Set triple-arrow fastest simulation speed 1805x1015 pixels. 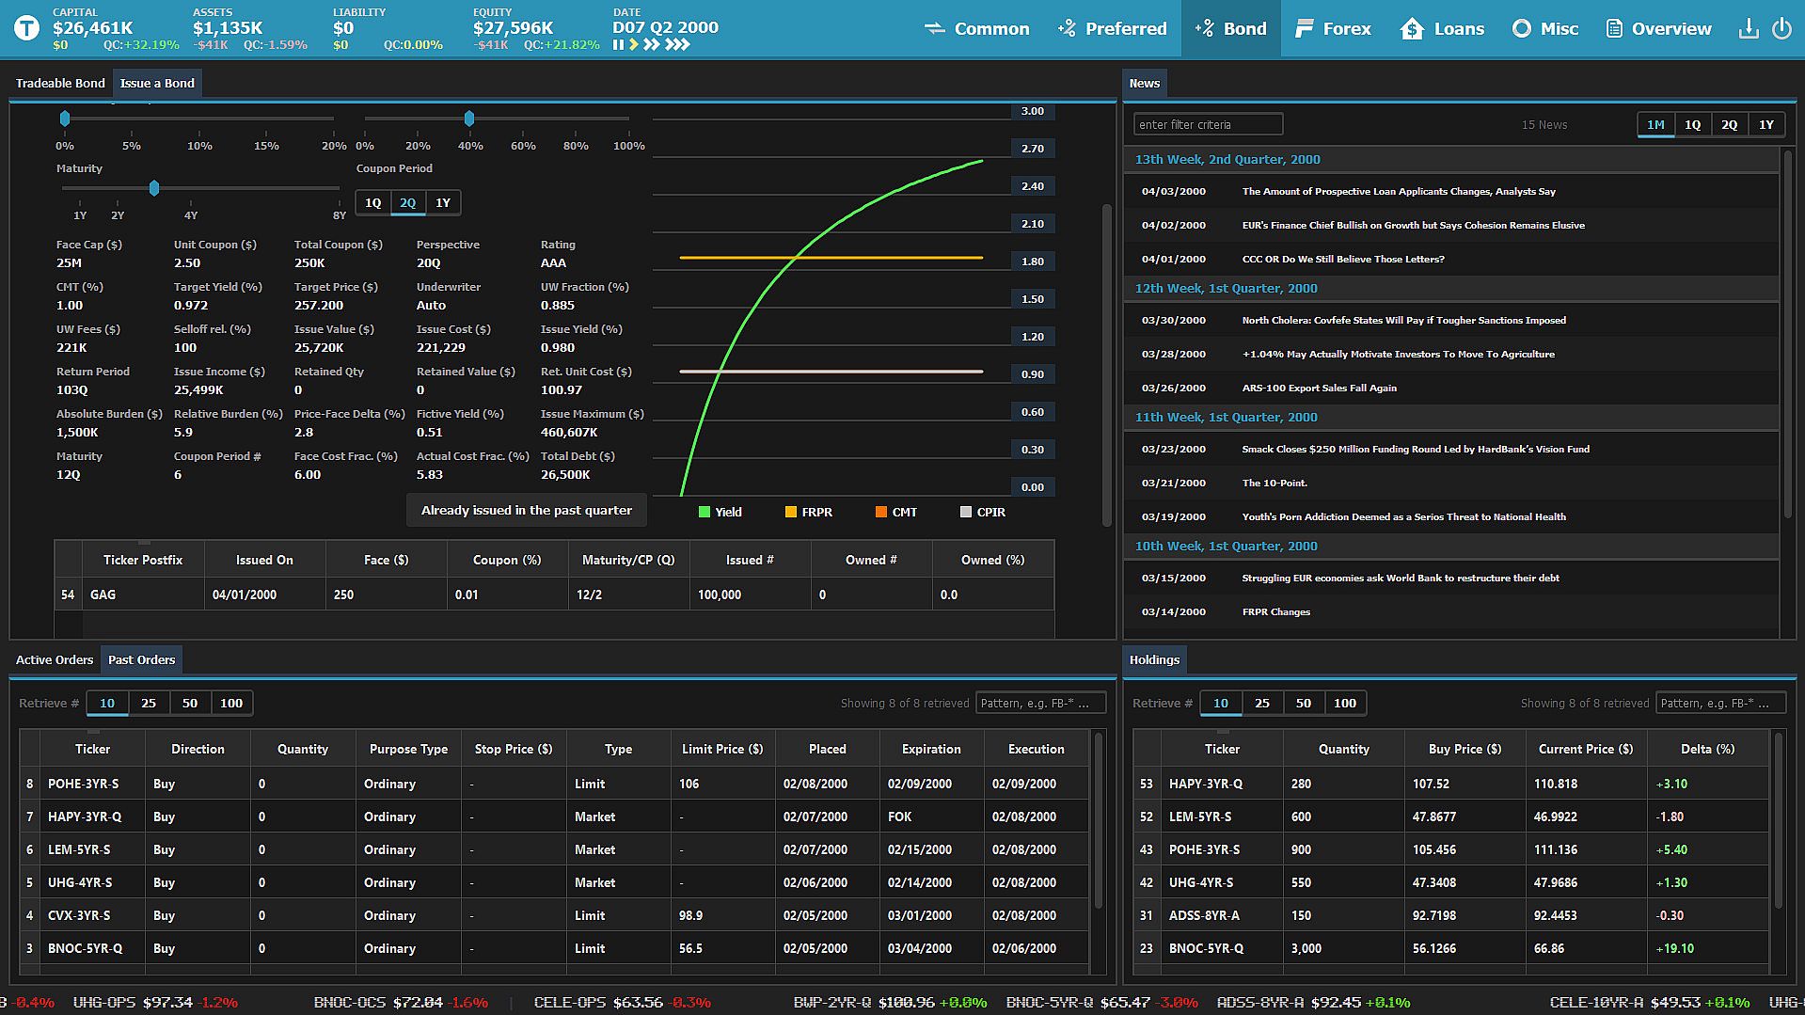[x=677, y=44]
